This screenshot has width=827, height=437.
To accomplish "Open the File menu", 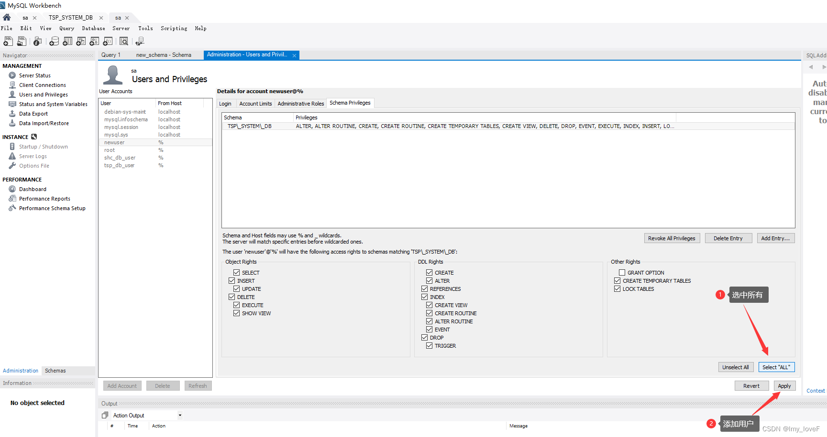I will point(7,28).
